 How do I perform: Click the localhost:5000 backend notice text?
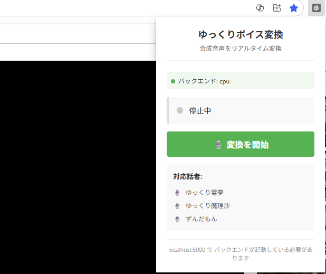coord(241,253)
